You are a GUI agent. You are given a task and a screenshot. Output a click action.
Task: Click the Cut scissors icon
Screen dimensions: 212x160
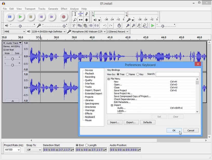coord(74,26)
